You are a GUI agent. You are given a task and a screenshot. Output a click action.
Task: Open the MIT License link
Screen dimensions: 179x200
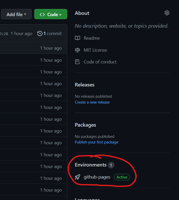[x=95, y=50]
